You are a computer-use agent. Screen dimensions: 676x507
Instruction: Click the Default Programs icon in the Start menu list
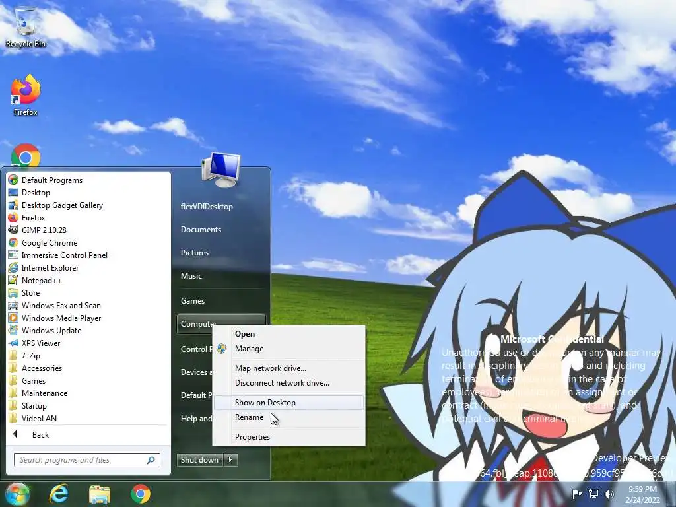tap(13, 180)
